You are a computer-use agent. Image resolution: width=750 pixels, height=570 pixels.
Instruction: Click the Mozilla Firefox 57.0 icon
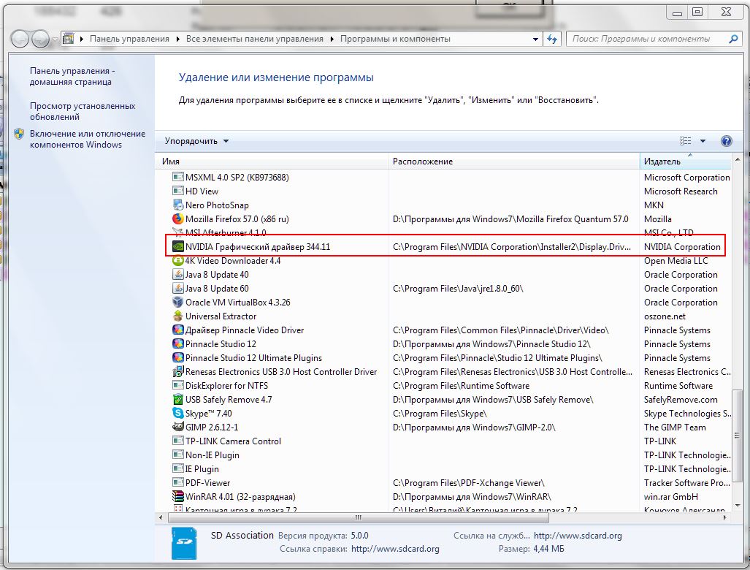178,218
